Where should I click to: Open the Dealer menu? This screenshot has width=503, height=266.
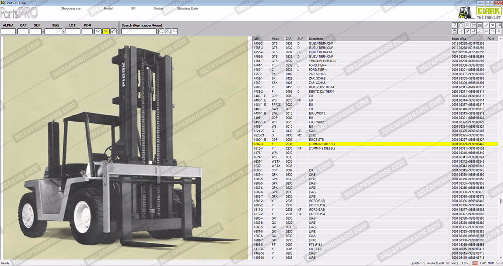158,8
